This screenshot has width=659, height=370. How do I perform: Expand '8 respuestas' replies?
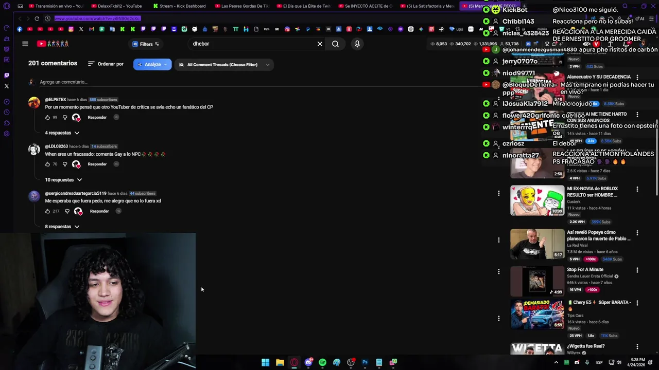tap(62, 227)
